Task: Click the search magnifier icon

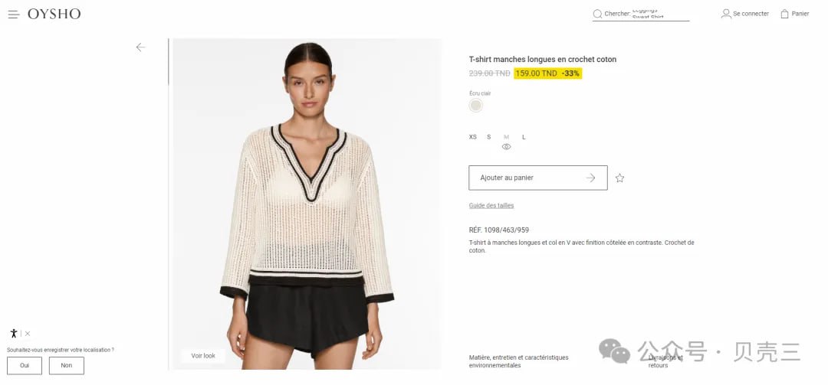Action: click(597, 15)
